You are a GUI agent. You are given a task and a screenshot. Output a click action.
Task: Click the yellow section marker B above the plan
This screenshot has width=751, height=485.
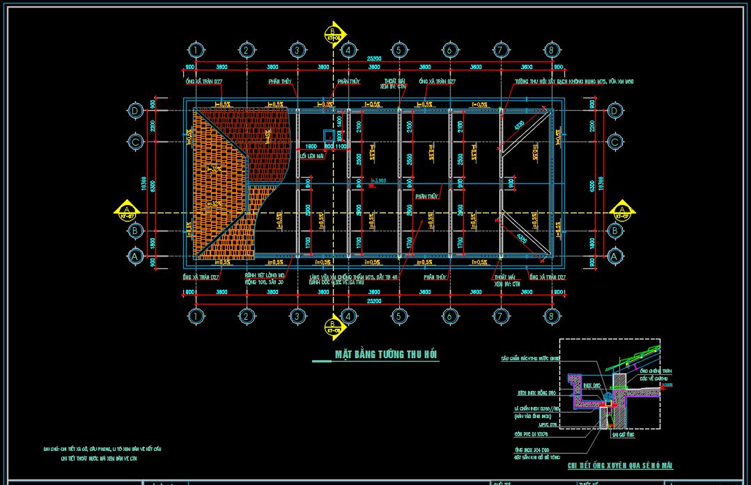(334, 32)
